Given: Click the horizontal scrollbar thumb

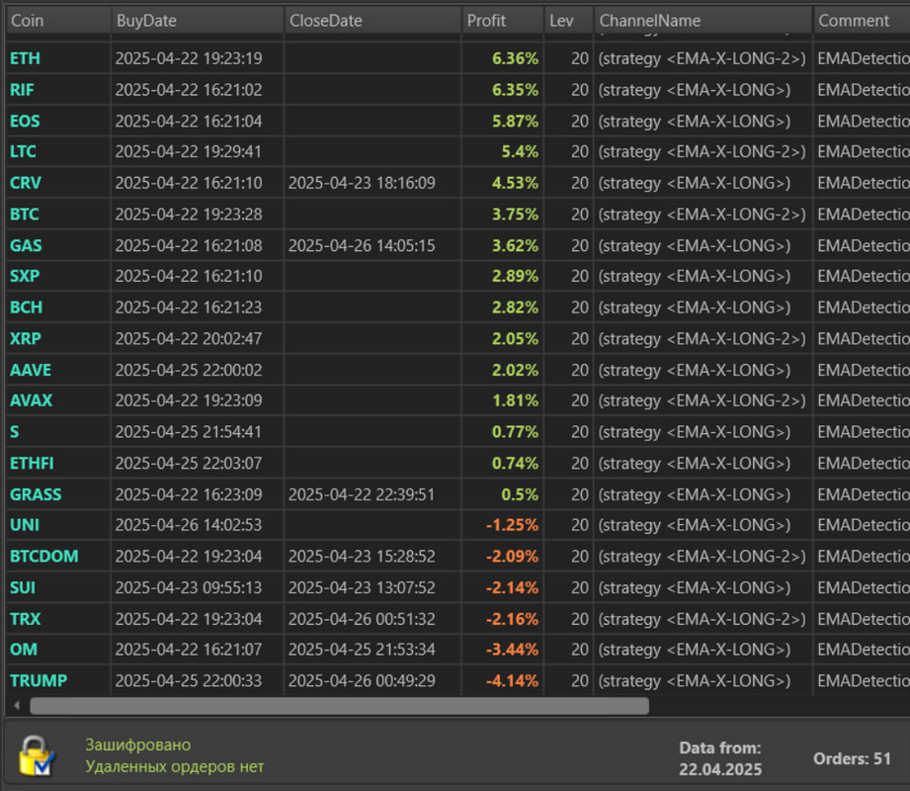Looking at the screenshot, I should point(340,706).
